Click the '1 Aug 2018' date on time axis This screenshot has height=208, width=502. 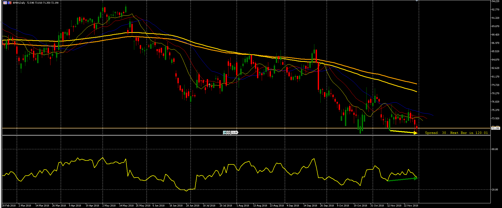point(243,206)
